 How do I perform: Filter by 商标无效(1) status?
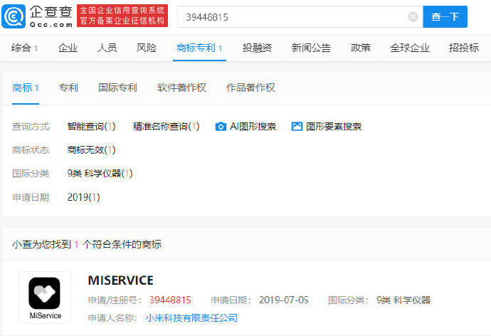tap(91, 150)
